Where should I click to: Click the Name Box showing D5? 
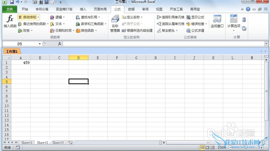pyautogui.click(x=20, y=44)
